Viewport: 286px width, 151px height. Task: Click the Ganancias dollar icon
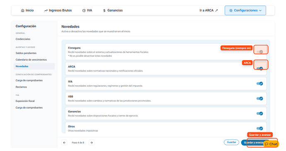(104, 11)
